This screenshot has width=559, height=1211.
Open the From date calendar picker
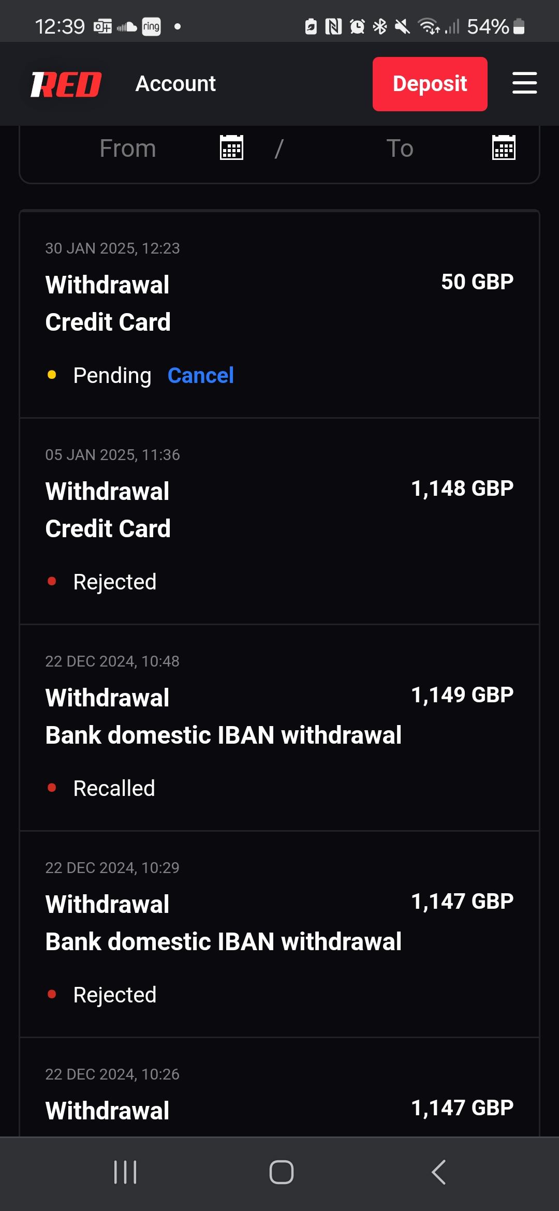[x=231, y=148]
